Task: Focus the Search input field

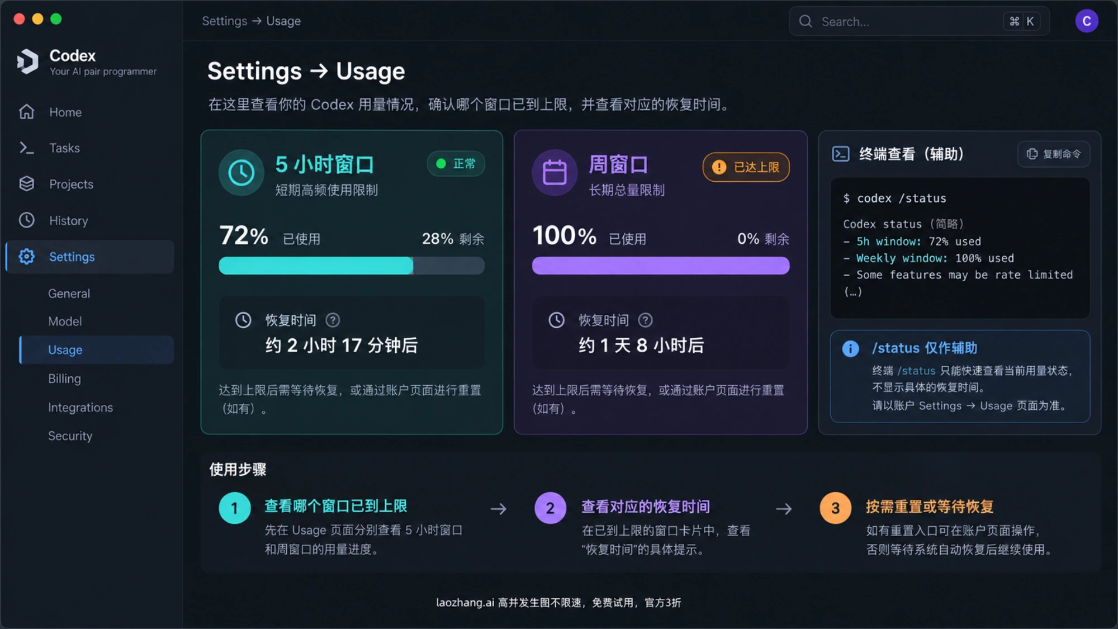Action: pos(919,21)
